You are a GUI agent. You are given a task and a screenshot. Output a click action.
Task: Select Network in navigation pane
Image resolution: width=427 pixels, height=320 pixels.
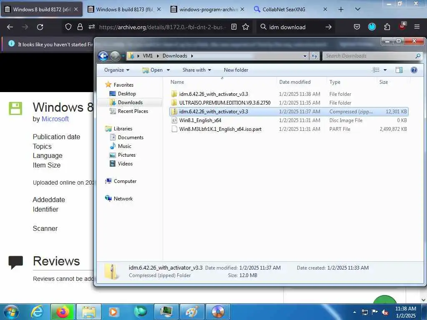123,199
